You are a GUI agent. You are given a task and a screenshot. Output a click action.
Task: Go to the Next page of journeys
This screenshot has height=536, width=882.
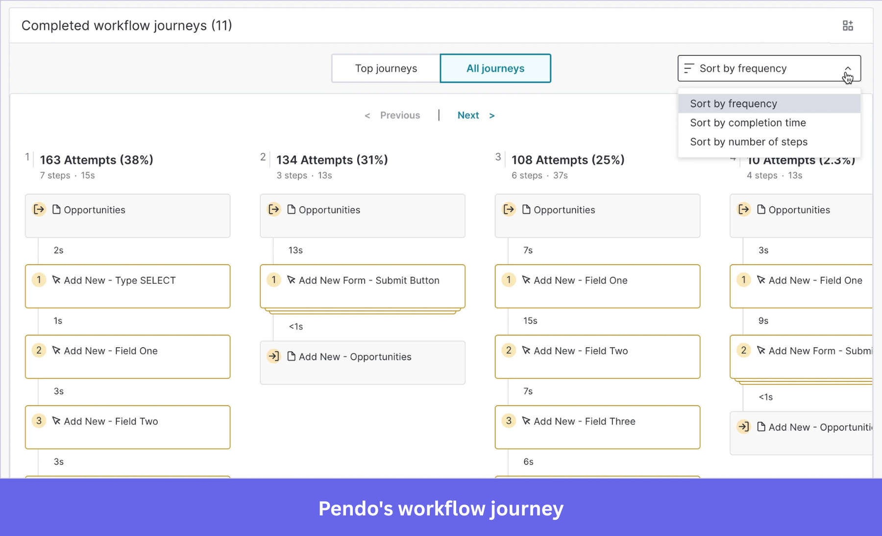pyautogui.click(x=476, y=116)
